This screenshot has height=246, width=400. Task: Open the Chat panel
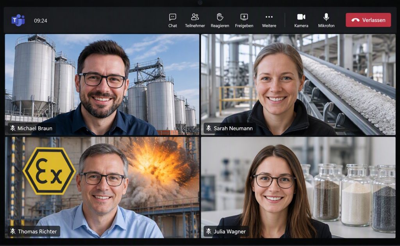[x=173, y=20]
